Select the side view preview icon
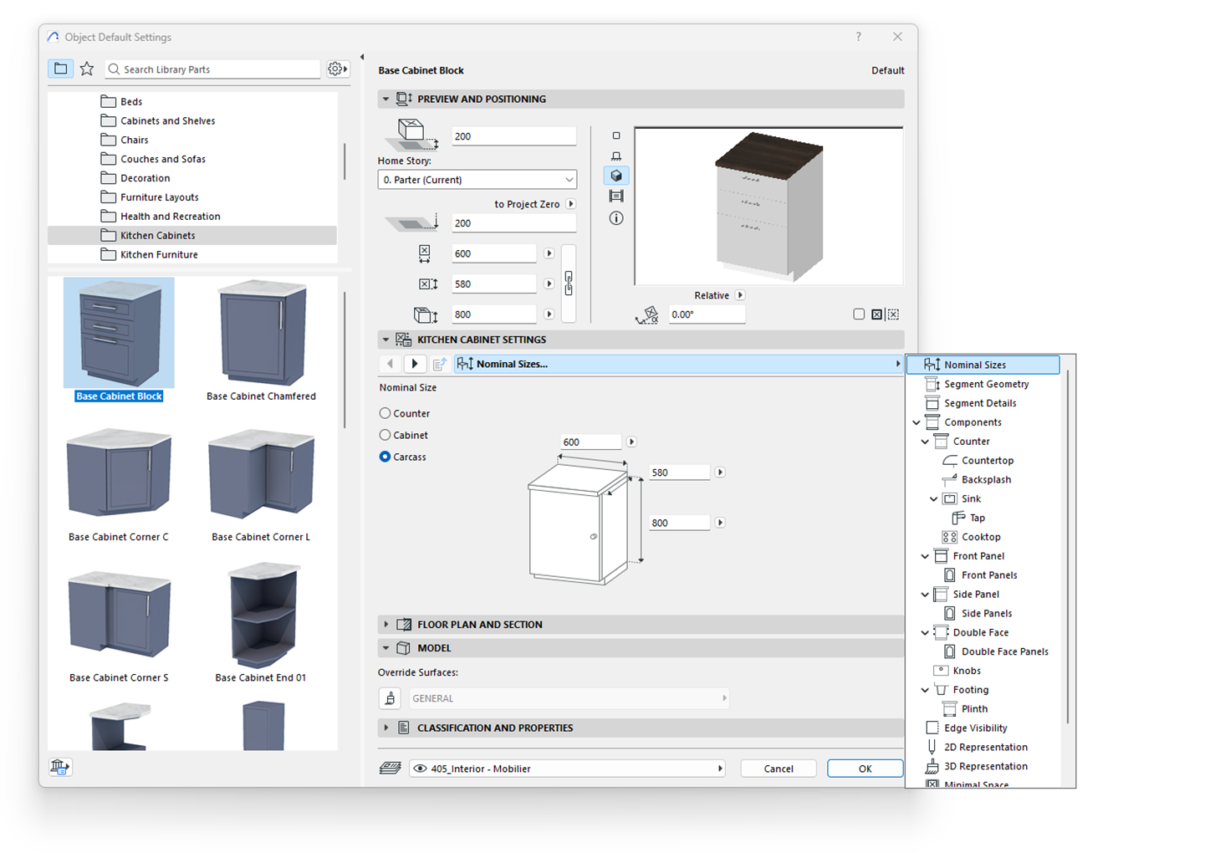 coord(616,156)
